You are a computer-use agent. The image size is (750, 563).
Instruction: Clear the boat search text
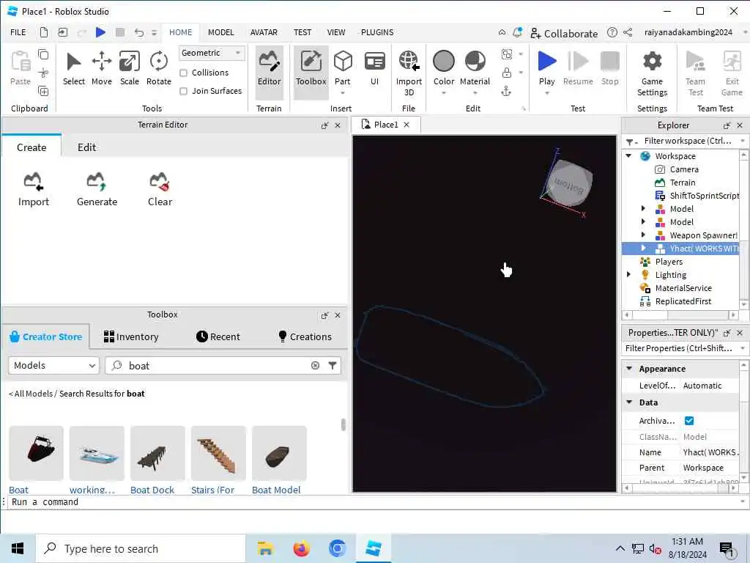tap(315, 365)
